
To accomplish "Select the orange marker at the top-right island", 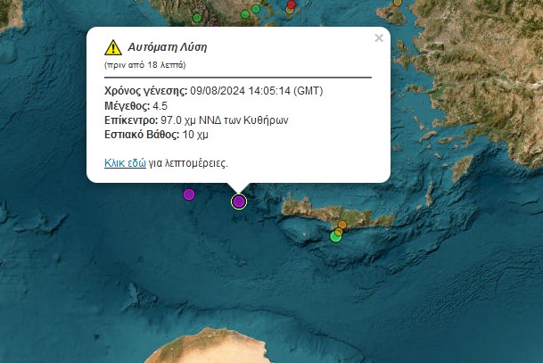I will point(397,2).
